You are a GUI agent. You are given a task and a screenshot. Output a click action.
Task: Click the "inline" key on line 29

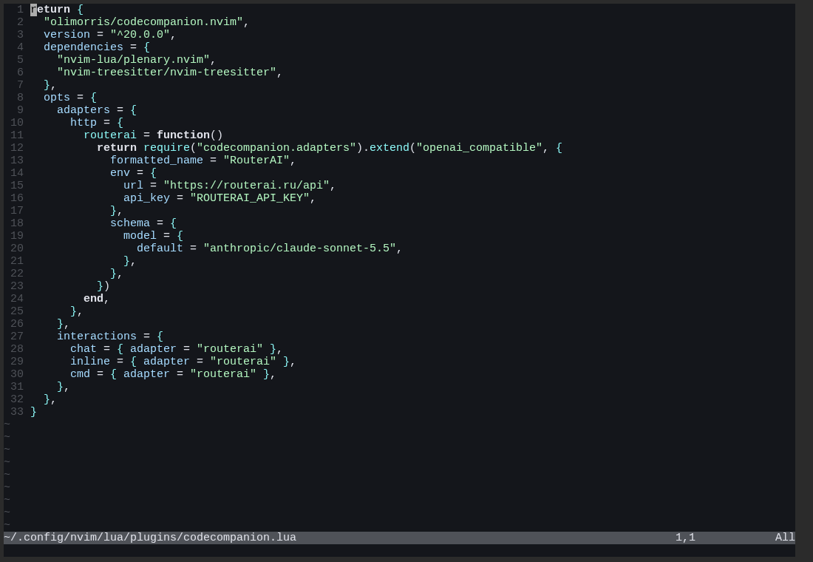pos(90,361)
